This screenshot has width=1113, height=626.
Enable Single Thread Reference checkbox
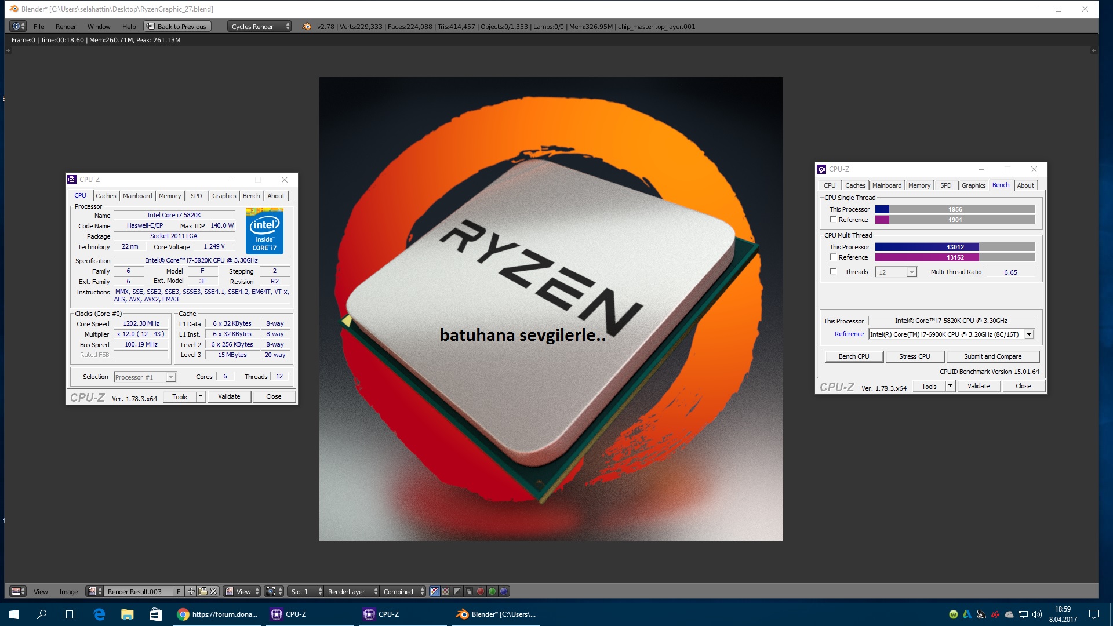click(x=833, y=219)
